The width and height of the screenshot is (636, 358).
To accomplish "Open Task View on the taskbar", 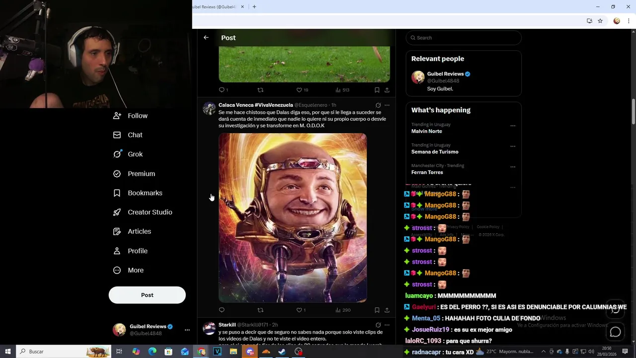I will 119,352.
